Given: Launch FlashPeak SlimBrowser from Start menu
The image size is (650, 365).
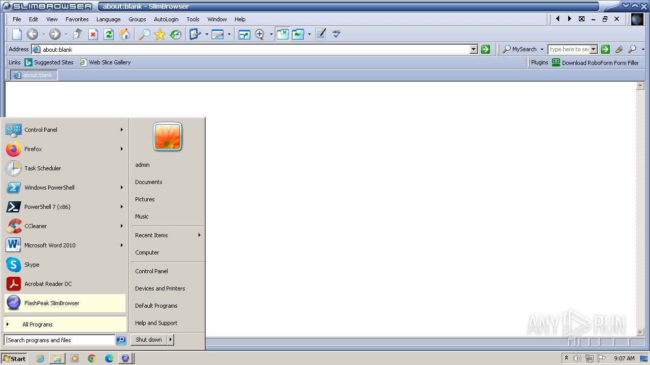Looking at the screenshot, I should 65,303.
